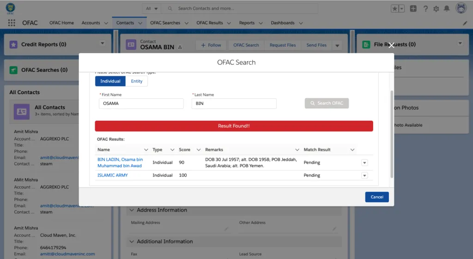473x259 pixels.
Task: Click the Credit Reports star icon
Action: (x=13, y=45)
